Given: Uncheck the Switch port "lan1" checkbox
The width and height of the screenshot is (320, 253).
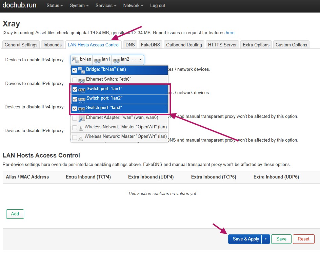Looking at the screenshot, I should [75, 89].
